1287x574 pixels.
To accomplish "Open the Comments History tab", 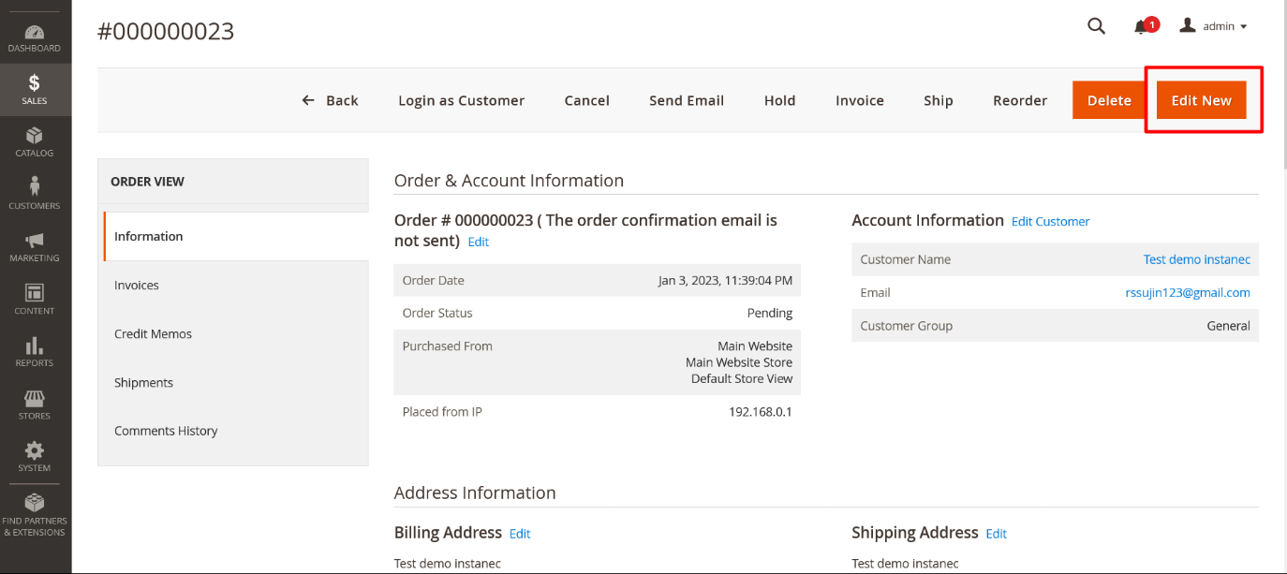I will coord(166,431).
